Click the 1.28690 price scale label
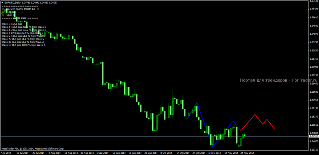319x155 pixels. click(x=313, y=92)
